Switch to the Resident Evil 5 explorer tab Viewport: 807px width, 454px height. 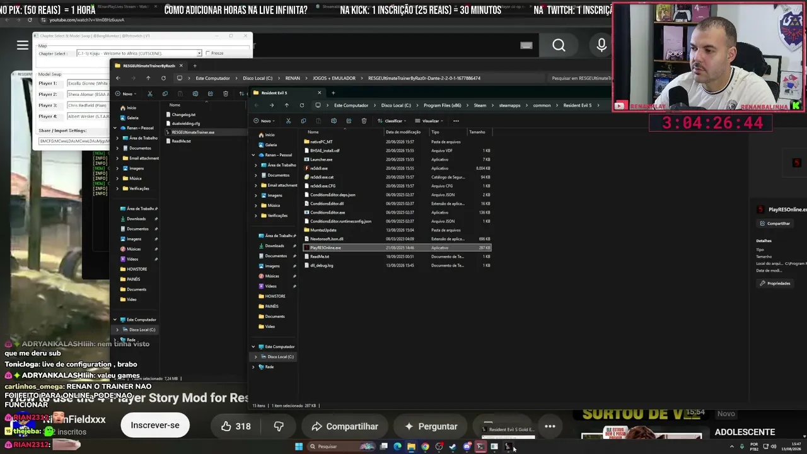click(287, 93)
